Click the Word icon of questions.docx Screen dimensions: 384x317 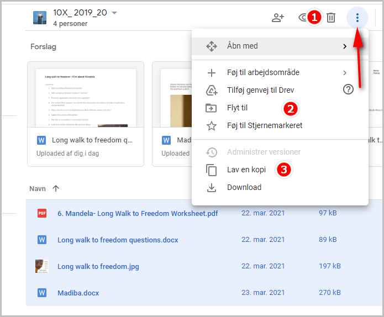(42, 240)
